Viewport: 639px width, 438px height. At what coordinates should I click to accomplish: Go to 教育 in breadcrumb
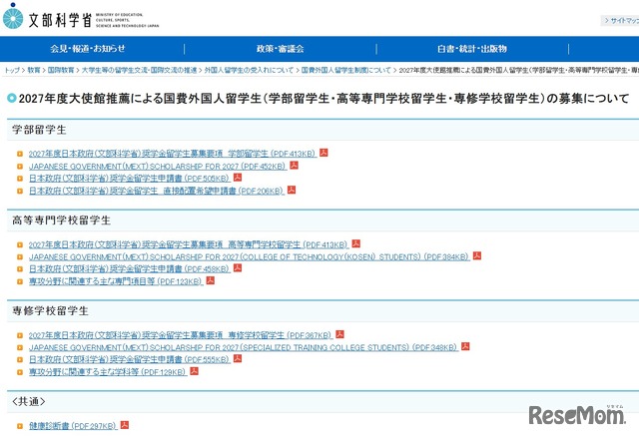[x=34, y=70]
